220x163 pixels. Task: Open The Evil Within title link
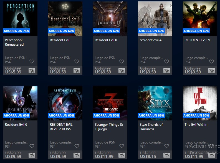click(196, 124)
